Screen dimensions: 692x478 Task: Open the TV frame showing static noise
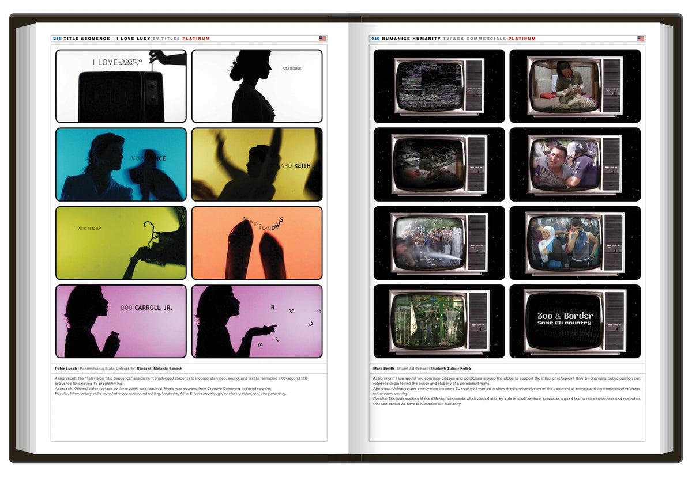(439, 86)
